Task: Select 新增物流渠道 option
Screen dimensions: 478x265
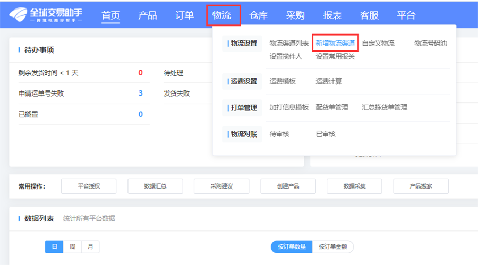Action: (335, 44)
